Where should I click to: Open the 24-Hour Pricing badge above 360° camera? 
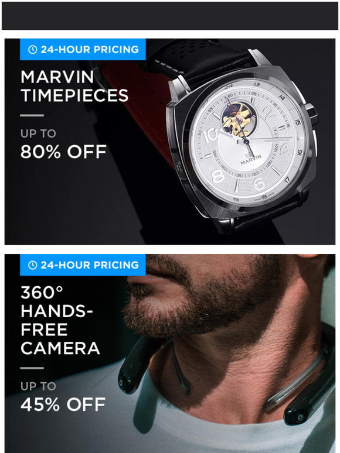pyautogui.click(x=83, y=265)
